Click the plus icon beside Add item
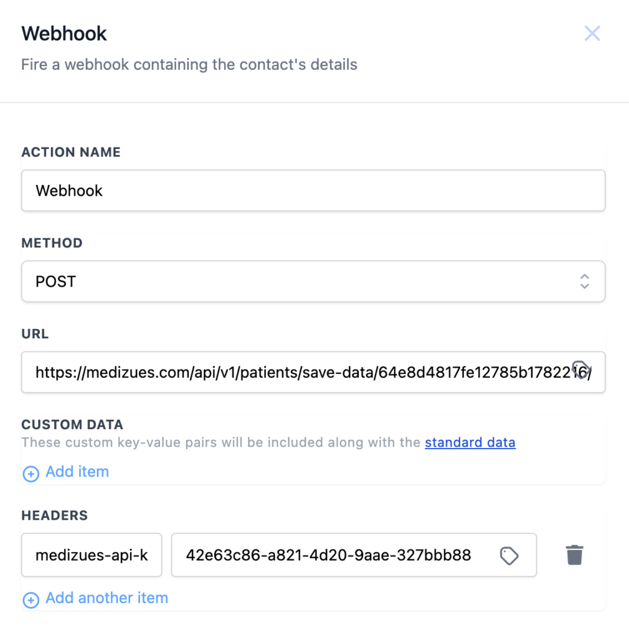The image size is (629, 638). tap(31, 474)
